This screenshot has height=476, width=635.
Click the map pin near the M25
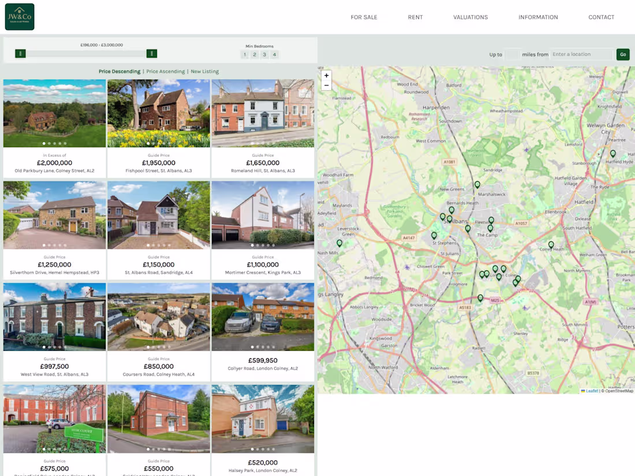pyautogui.click(x=480, y=298)
